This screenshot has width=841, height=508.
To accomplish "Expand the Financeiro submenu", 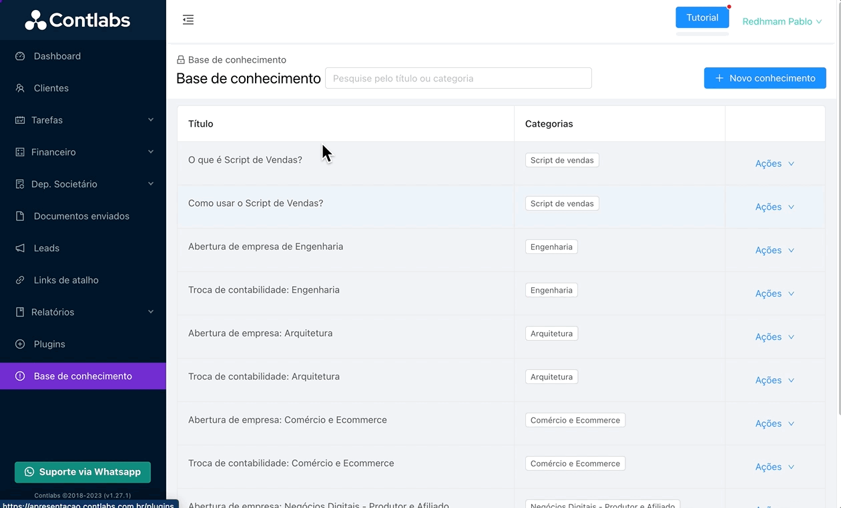I will point(83,153).
